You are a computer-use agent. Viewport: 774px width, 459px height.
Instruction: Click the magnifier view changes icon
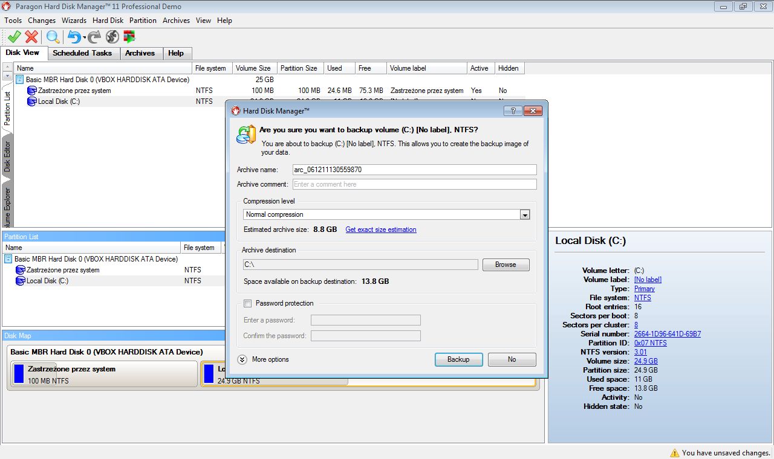[53, 37]
